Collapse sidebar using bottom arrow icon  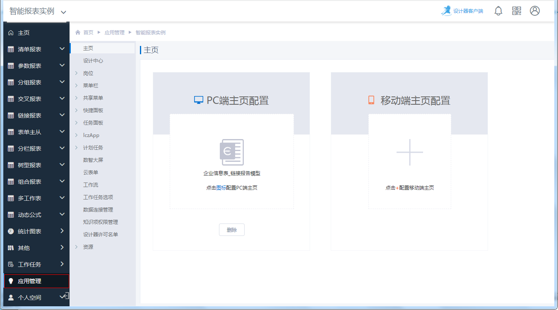(x=66, y=296)
